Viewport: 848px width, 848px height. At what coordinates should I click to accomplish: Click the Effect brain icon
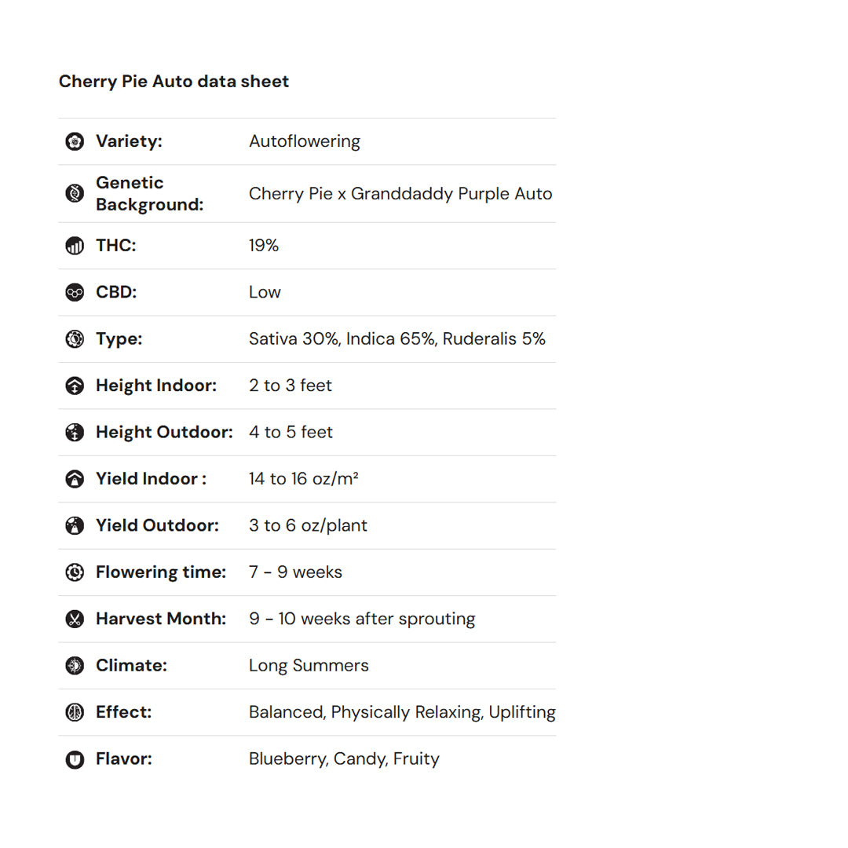tap(75, 712)
